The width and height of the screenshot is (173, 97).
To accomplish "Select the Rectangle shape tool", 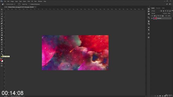I will coord(2,49).
